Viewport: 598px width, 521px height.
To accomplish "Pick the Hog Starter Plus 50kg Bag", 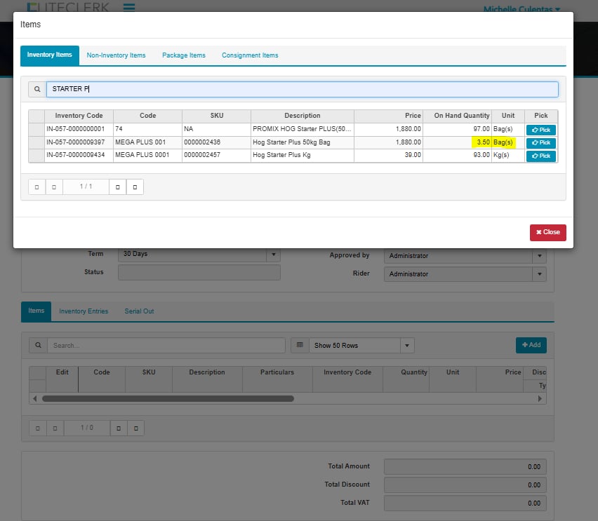I will [x=540, y=143].
